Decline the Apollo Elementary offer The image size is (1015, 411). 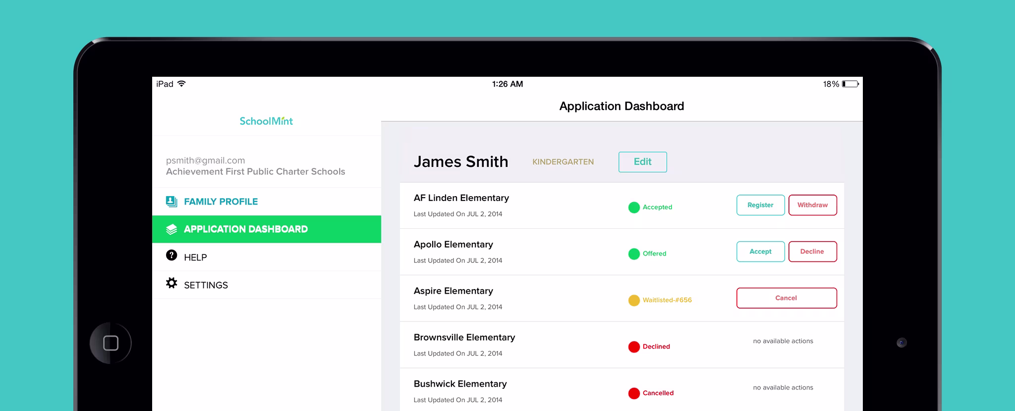click(x=813, y=252)
